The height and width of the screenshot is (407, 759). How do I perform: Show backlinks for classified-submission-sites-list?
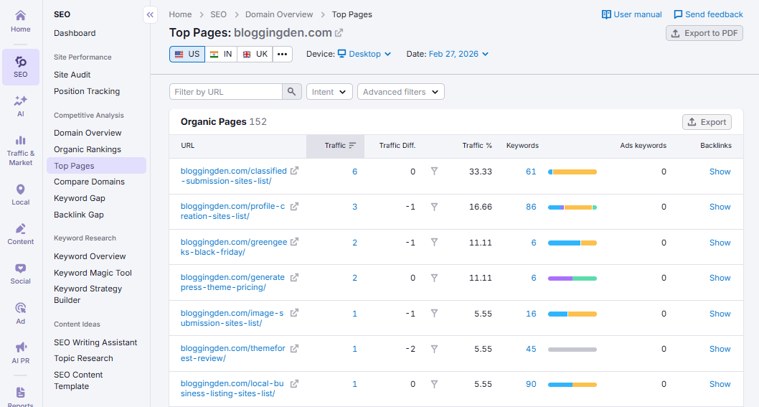point(720,172)
